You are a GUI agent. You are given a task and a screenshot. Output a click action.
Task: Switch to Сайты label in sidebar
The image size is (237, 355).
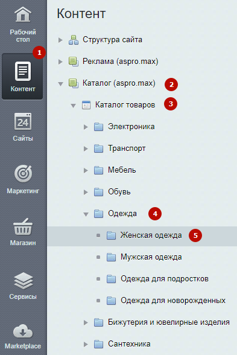click(23, 138)
